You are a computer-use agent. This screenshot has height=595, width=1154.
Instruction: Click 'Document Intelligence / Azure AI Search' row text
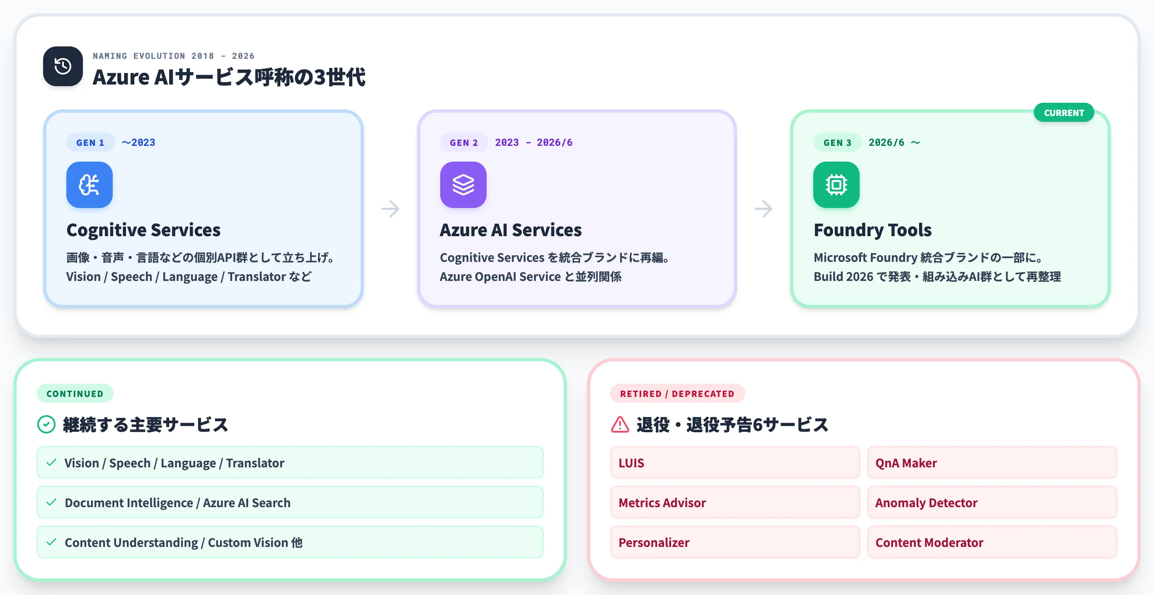click(177, 503)
